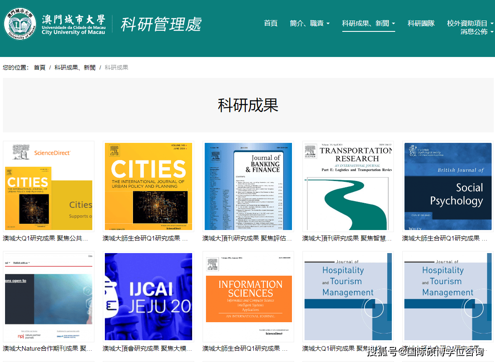Open article 澳城大Q1研究成果 聚焦公共…
Image resolution: width=495 pixels, height=362 pixels.
pos(45,238)
